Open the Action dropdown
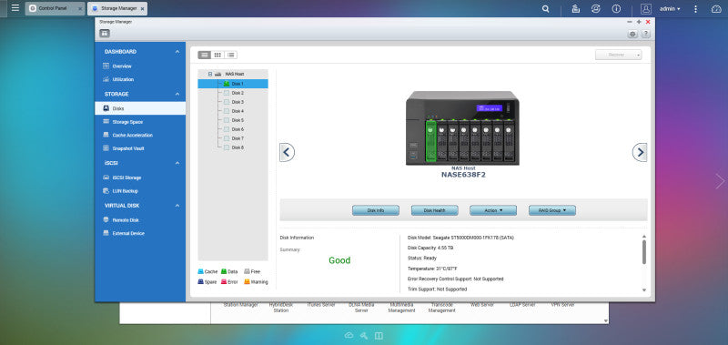Screen dimensions: 728x345 [493, 210]
